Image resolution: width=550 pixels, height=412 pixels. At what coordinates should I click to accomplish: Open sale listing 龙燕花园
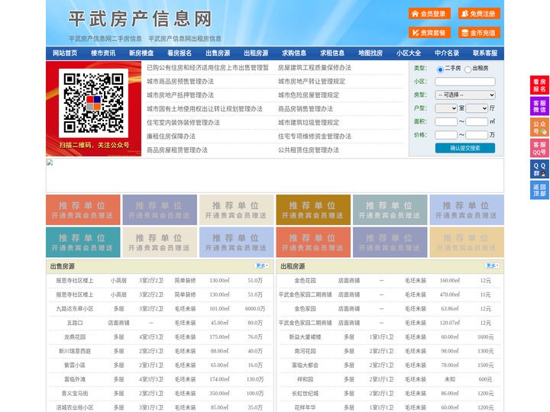75,337
